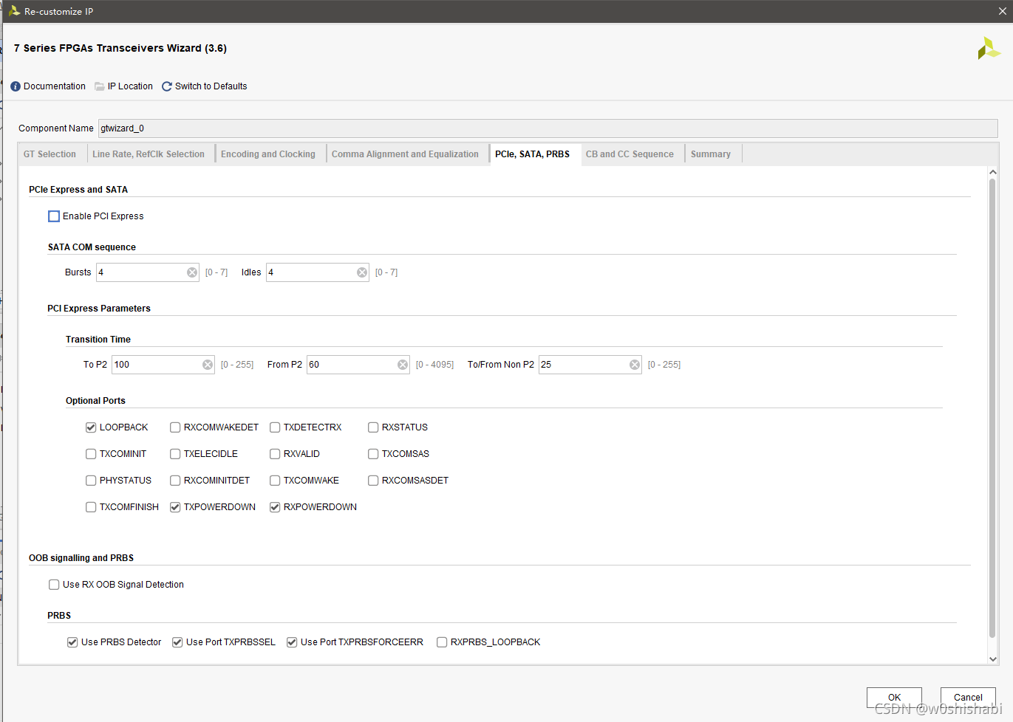Go to the Summary tab
The height and width of the screenshot is (722, 1013).
[x=711, y=154]
